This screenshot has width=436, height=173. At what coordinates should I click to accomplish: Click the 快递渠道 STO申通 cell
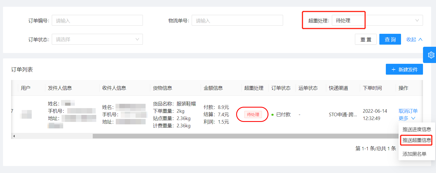[x=343, y=115]
